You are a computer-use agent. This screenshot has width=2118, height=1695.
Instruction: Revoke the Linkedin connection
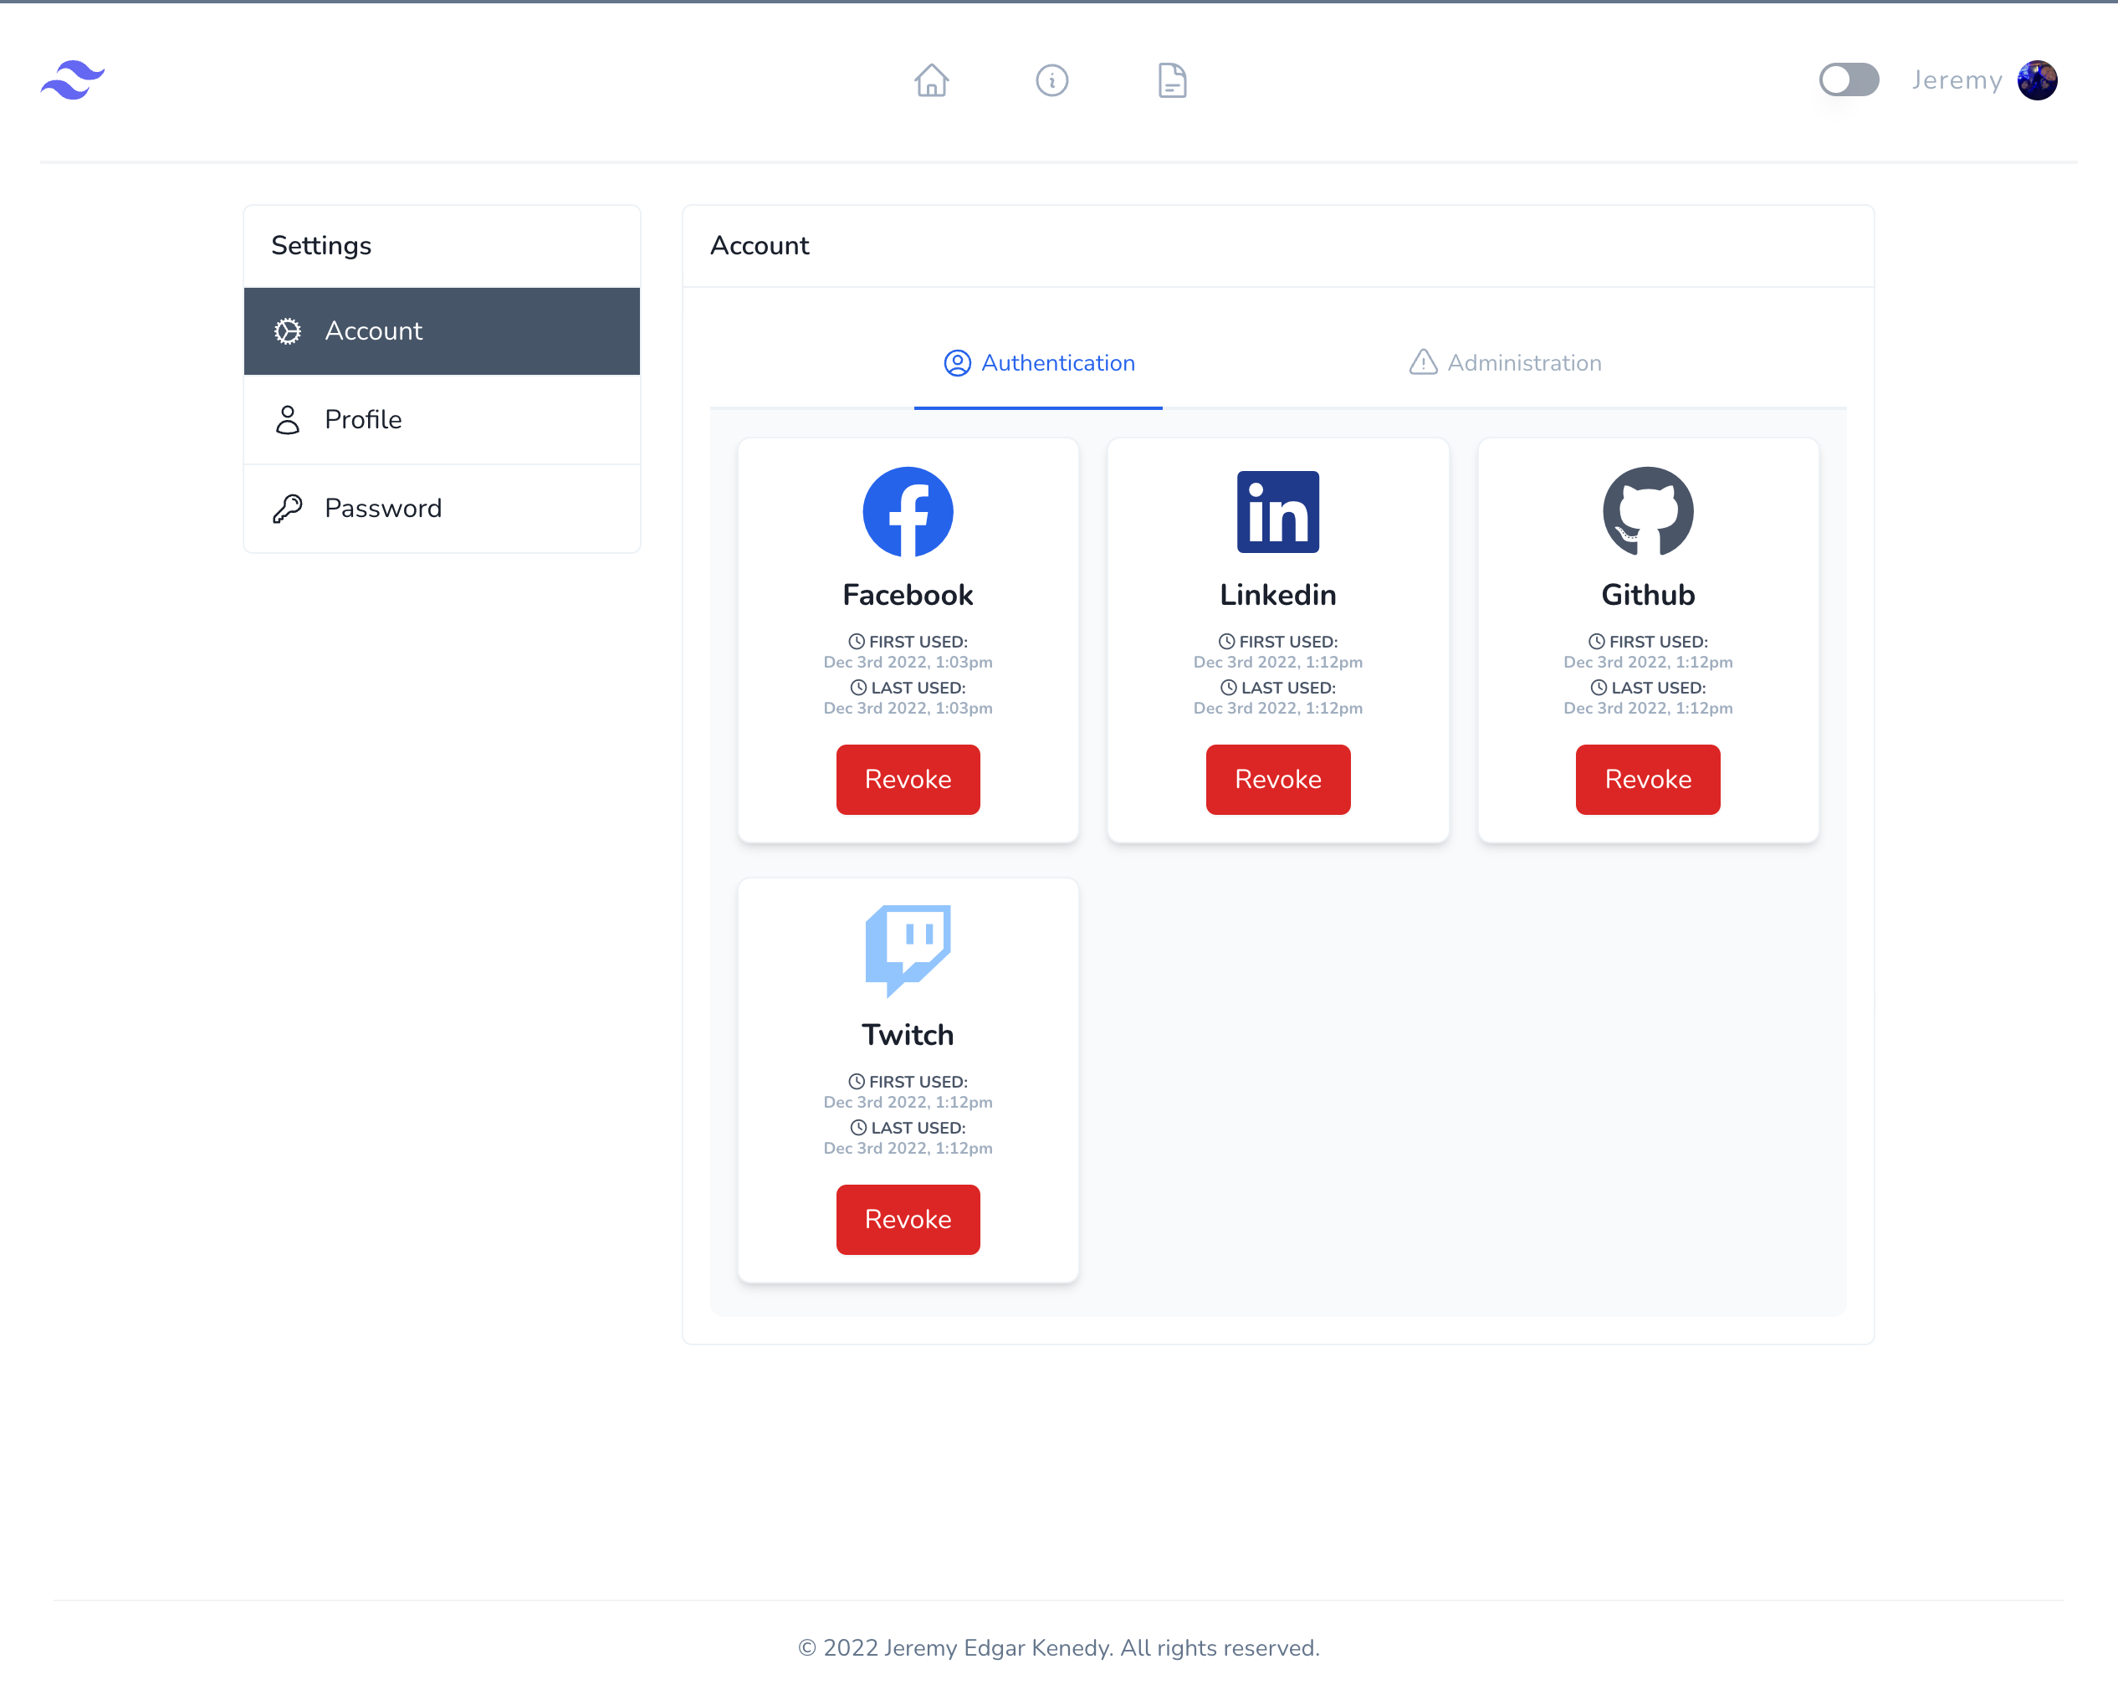coord(1278,779)
